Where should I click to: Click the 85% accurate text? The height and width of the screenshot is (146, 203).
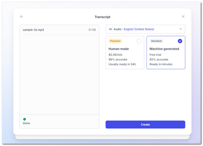tap(159, 60)
